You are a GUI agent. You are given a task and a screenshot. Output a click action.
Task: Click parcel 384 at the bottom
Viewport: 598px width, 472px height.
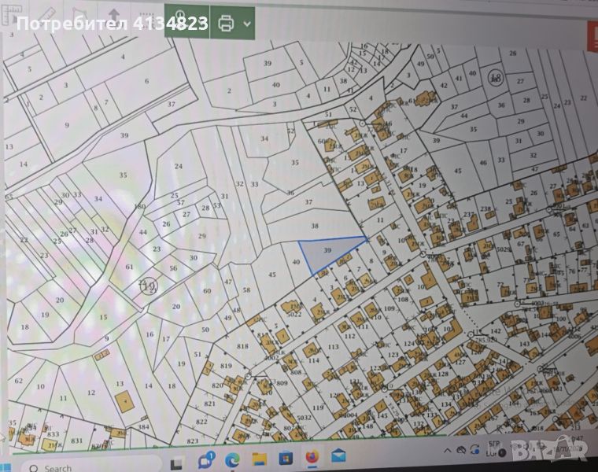[x=143, y=426]
